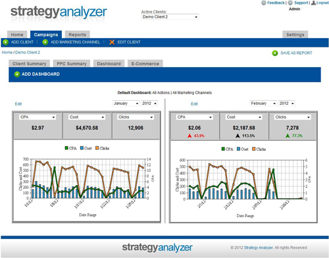Image resolution: width=329 pixels, height=258 pixels.
Task: Click the strategyanalyzer footer logo
Action: click(157, 247)
